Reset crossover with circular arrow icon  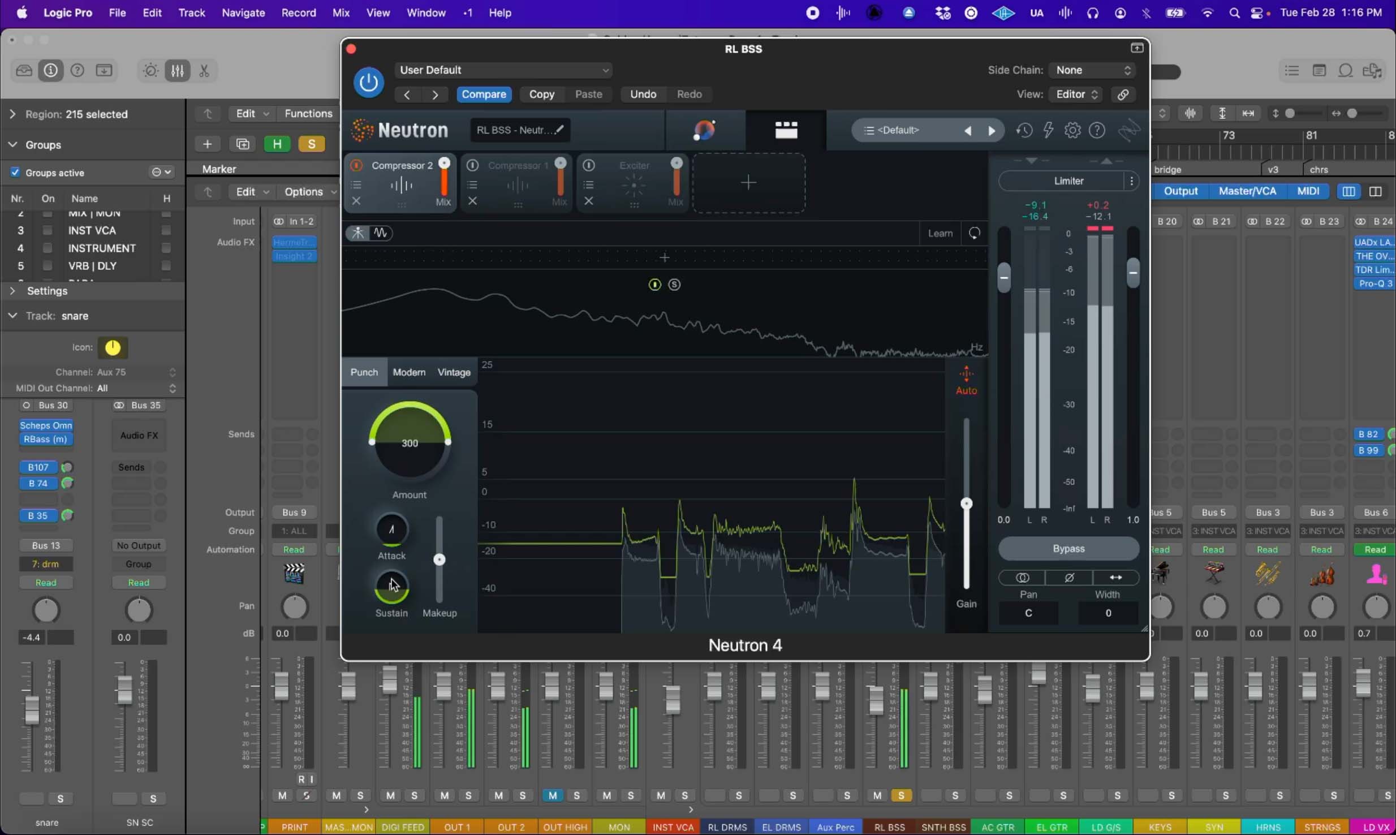tap(974, 233)
